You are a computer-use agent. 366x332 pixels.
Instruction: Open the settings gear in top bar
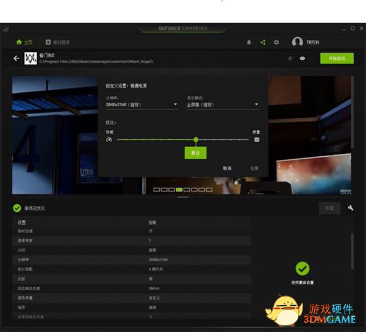276,42
